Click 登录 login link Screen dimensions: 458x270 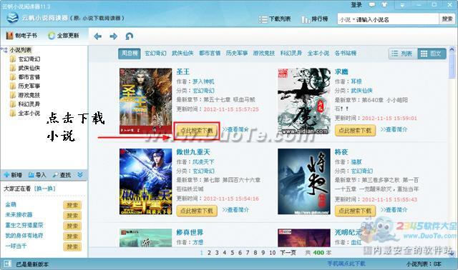356,5
